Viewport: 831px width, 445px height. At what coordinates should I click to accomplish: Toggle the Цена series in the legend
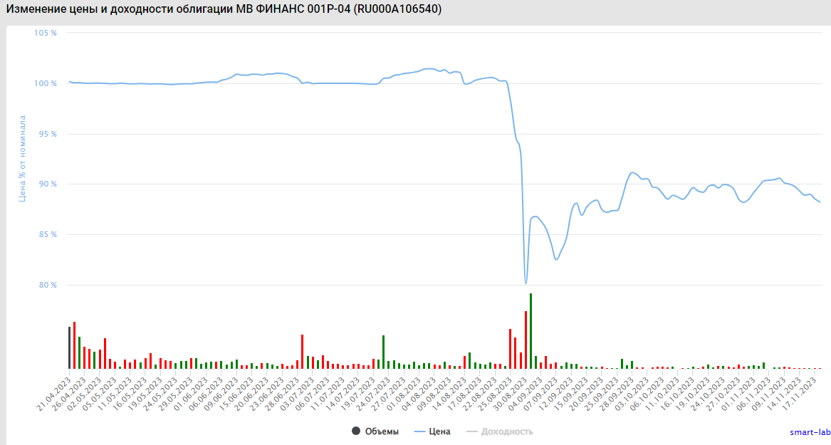tap(432, 431)
